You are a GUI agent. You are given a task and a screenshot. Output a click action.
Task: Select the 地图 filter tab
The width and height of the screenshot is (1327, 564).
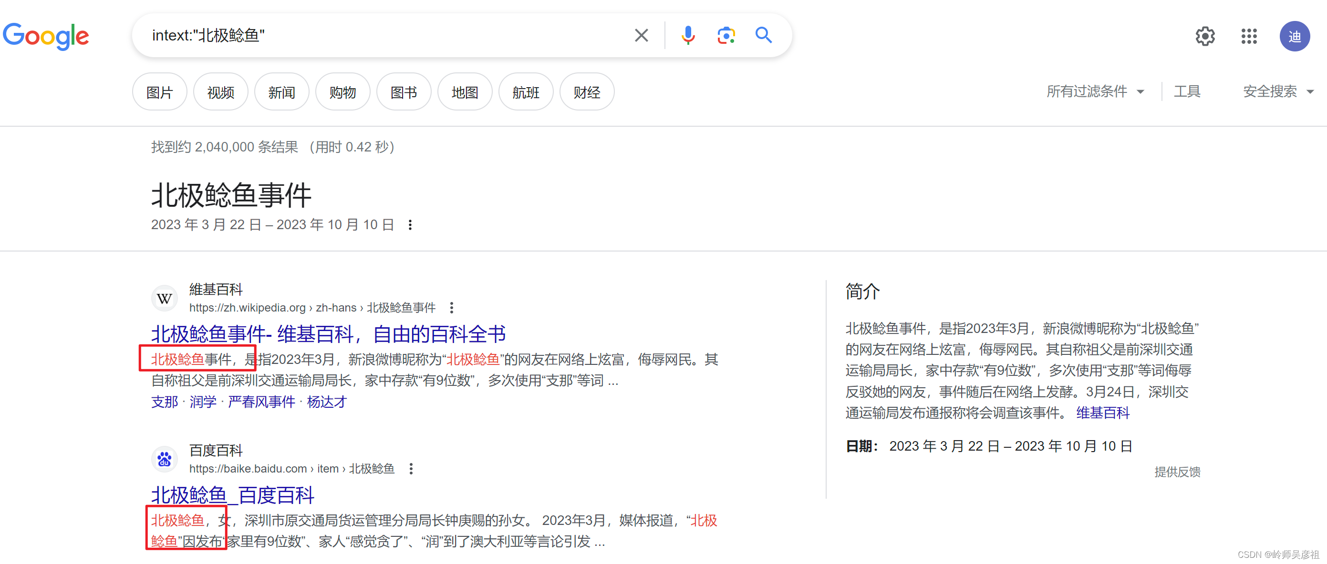pos(465,92)
